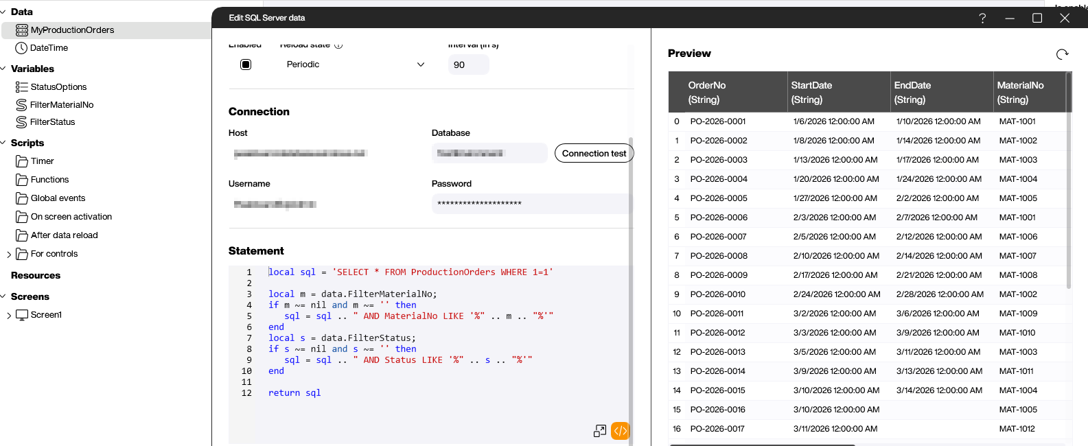1088x446 pixels.
Task: Click the blurred Host input field
Action: (326, 153)
